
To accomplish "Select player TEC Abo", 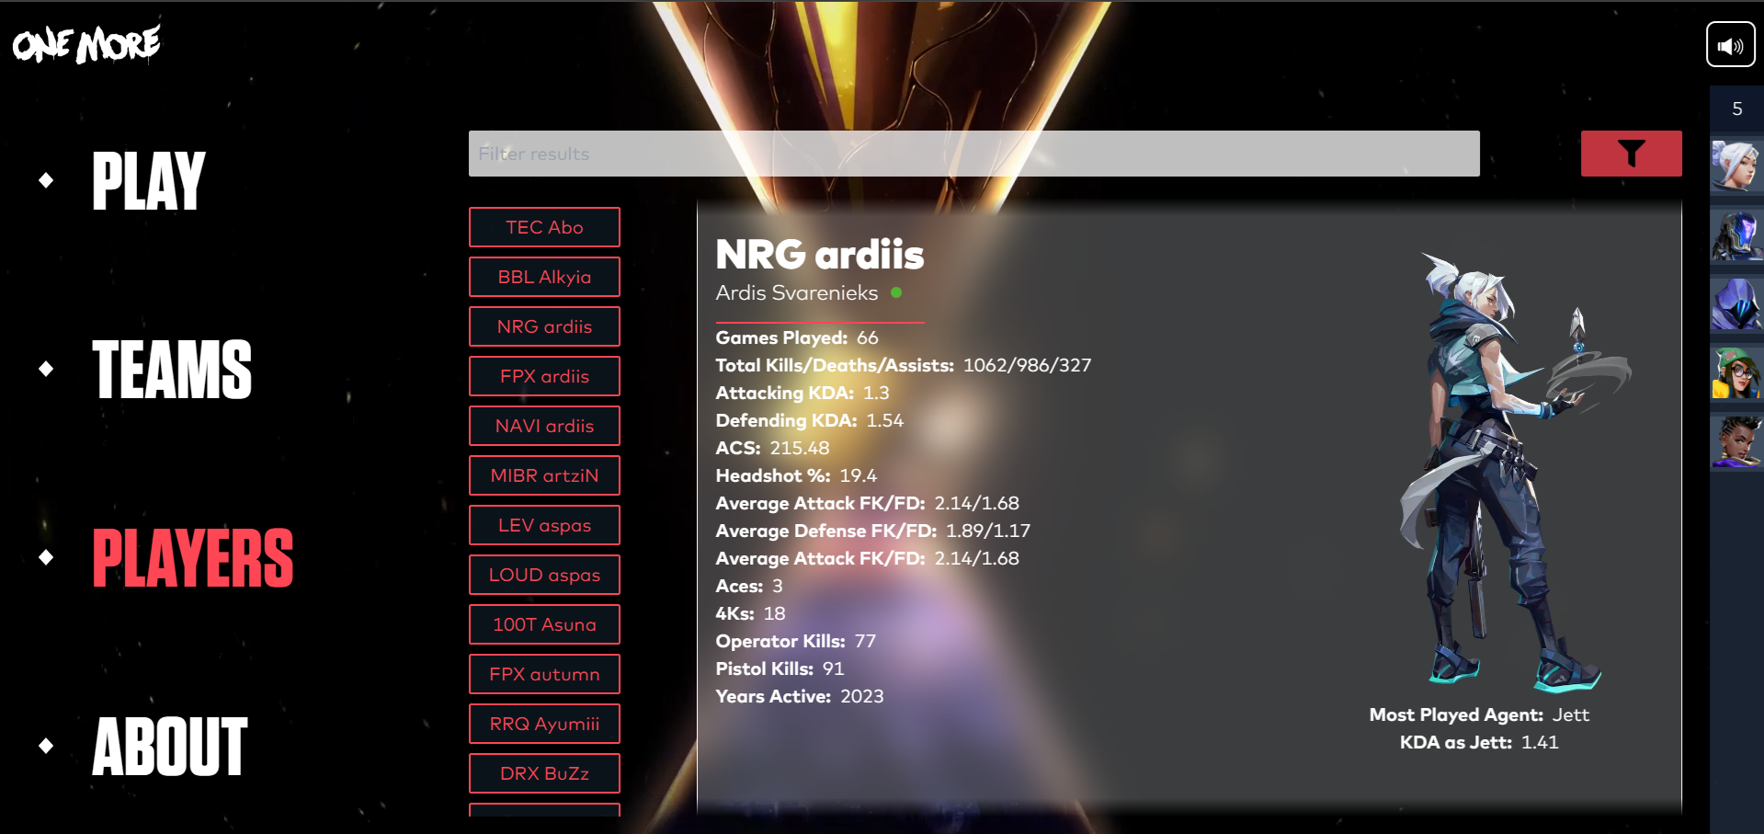I will coord(544,227).
